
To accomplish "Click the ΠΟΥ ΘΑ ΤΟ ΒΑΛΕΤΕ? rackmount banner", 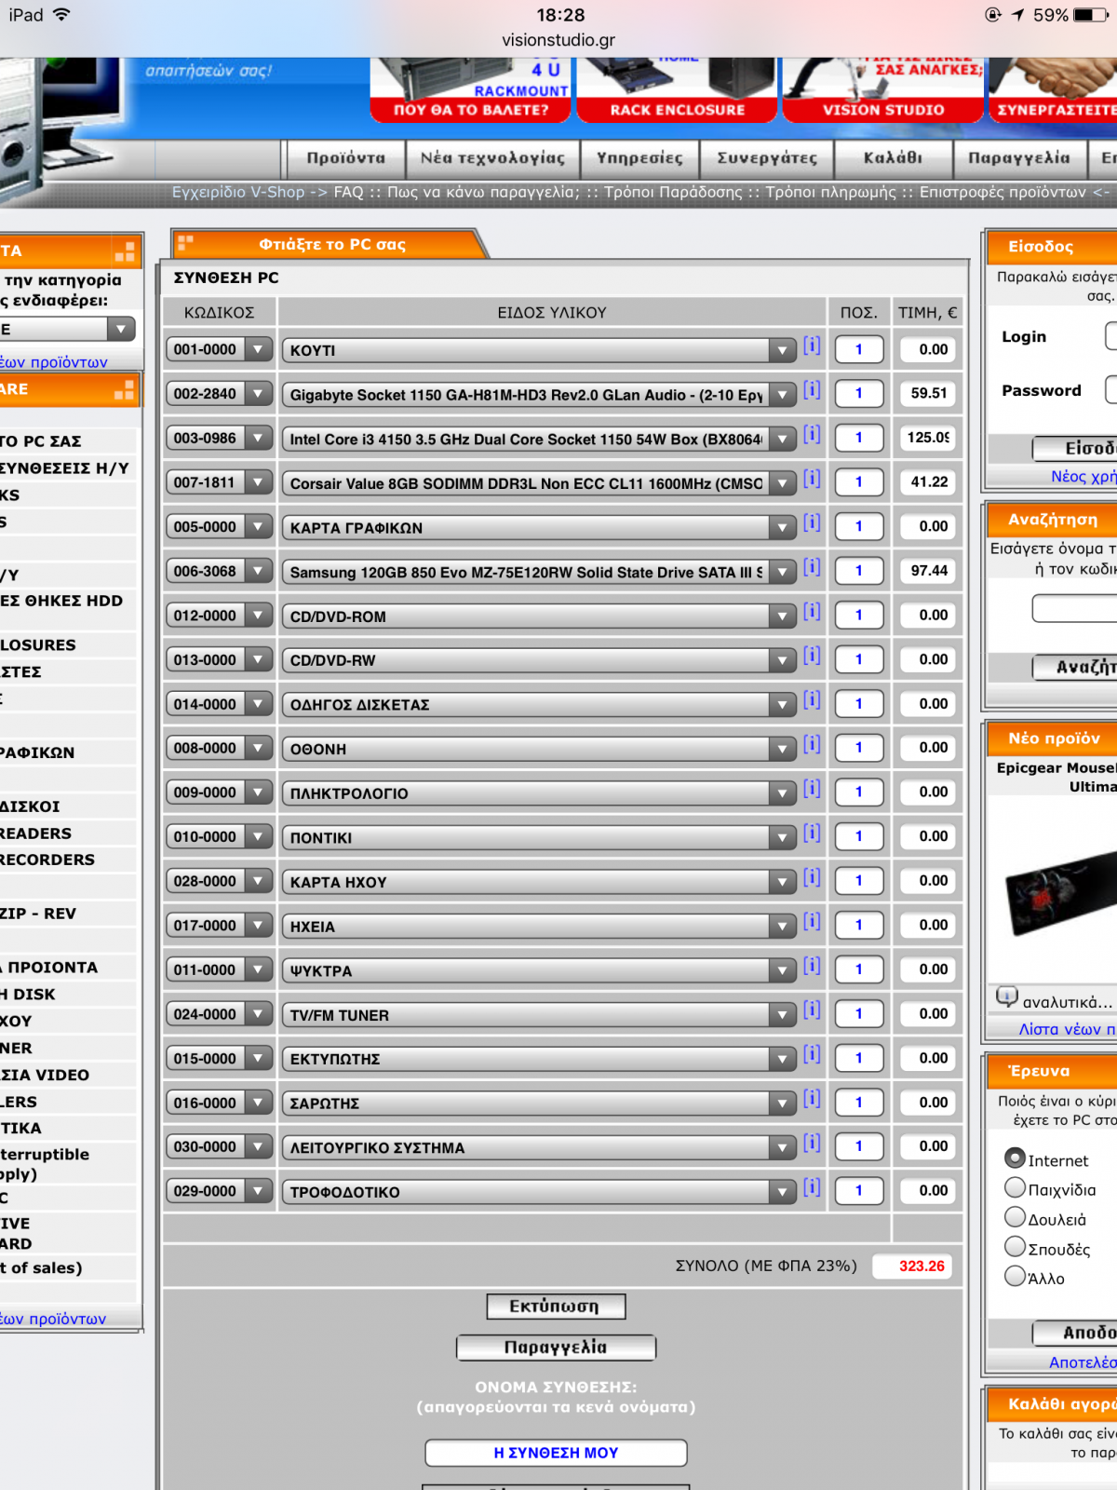I will [x=471, y=89].
